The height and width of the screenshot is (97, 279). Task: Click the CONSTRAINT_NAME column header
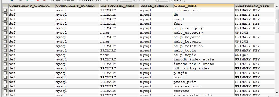click(x=120, y=6)
